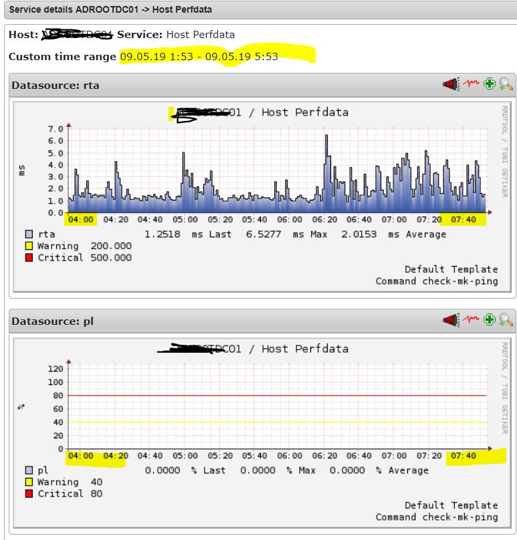Screen dimensions: 517x540
Task: Click the yellow Warning 40 legend swatch
Action: click(29, 483)
